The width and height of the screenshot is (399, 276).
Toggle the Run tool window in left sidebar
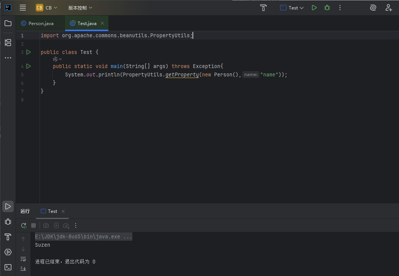click(x=8, y=206)
